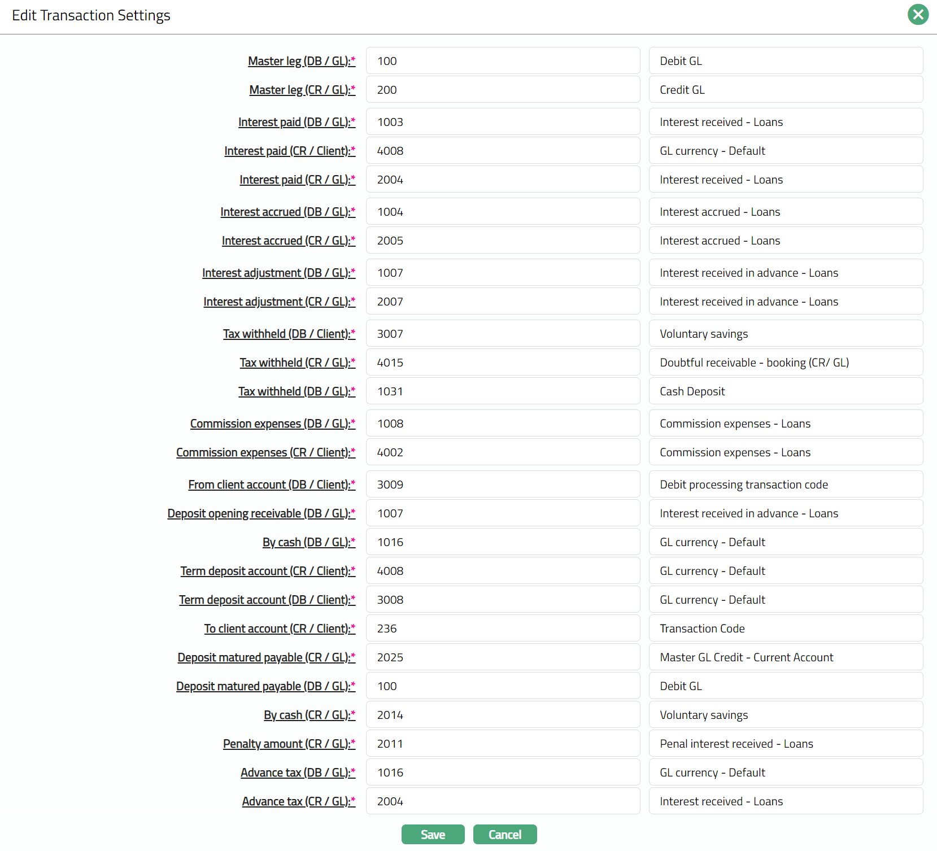Click the Cancel button
Viewport: 937px width, 851px height.
tap(504, 835)
